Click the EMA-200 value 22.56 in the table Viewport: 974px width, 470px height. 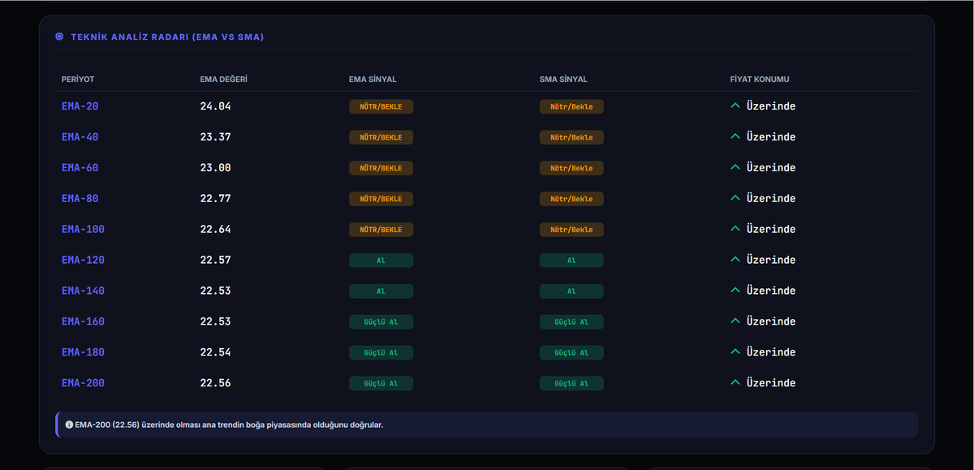click(x=215, y=383)
